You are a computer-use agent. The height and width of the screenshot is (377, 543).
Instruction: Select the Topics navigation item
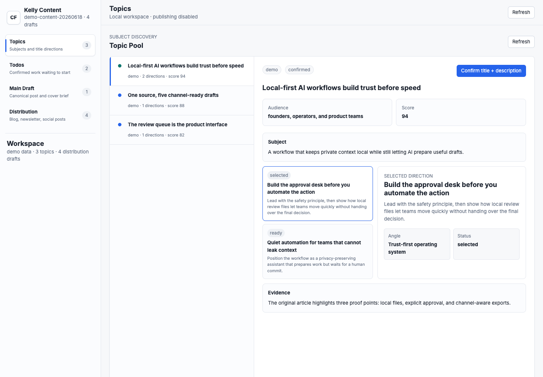point(50,45)
